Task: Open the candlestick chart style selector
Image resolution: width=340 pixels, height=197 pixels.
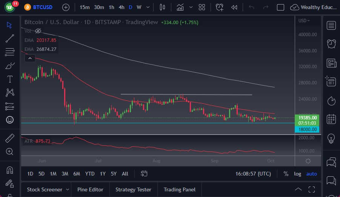Action: point(163,7)
